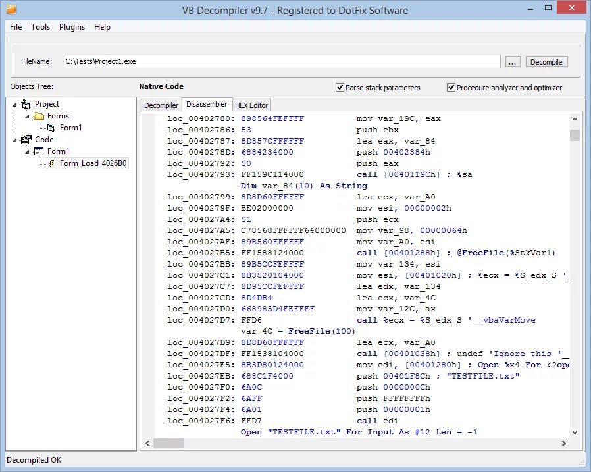Click the browse '...' button
Viewport: 591px width, 472px height.
pyautogui.click(x=512, y=62)
